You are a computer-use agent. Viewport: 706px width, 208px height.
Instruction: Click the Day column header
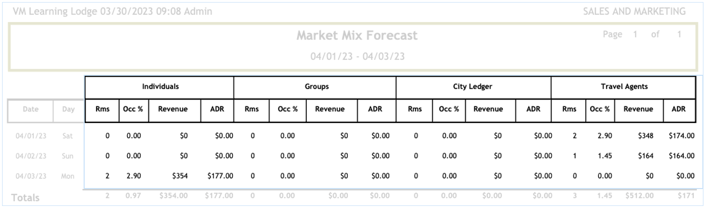point(68,109)
